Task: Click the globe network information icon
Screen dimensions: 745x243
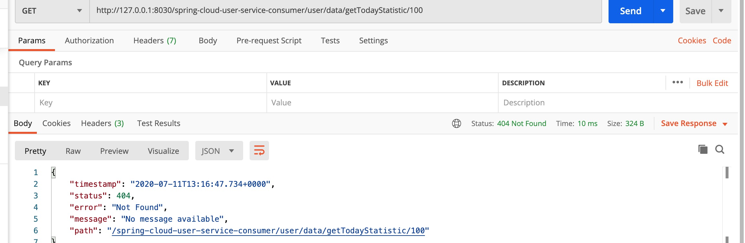Action: [457, 123]
